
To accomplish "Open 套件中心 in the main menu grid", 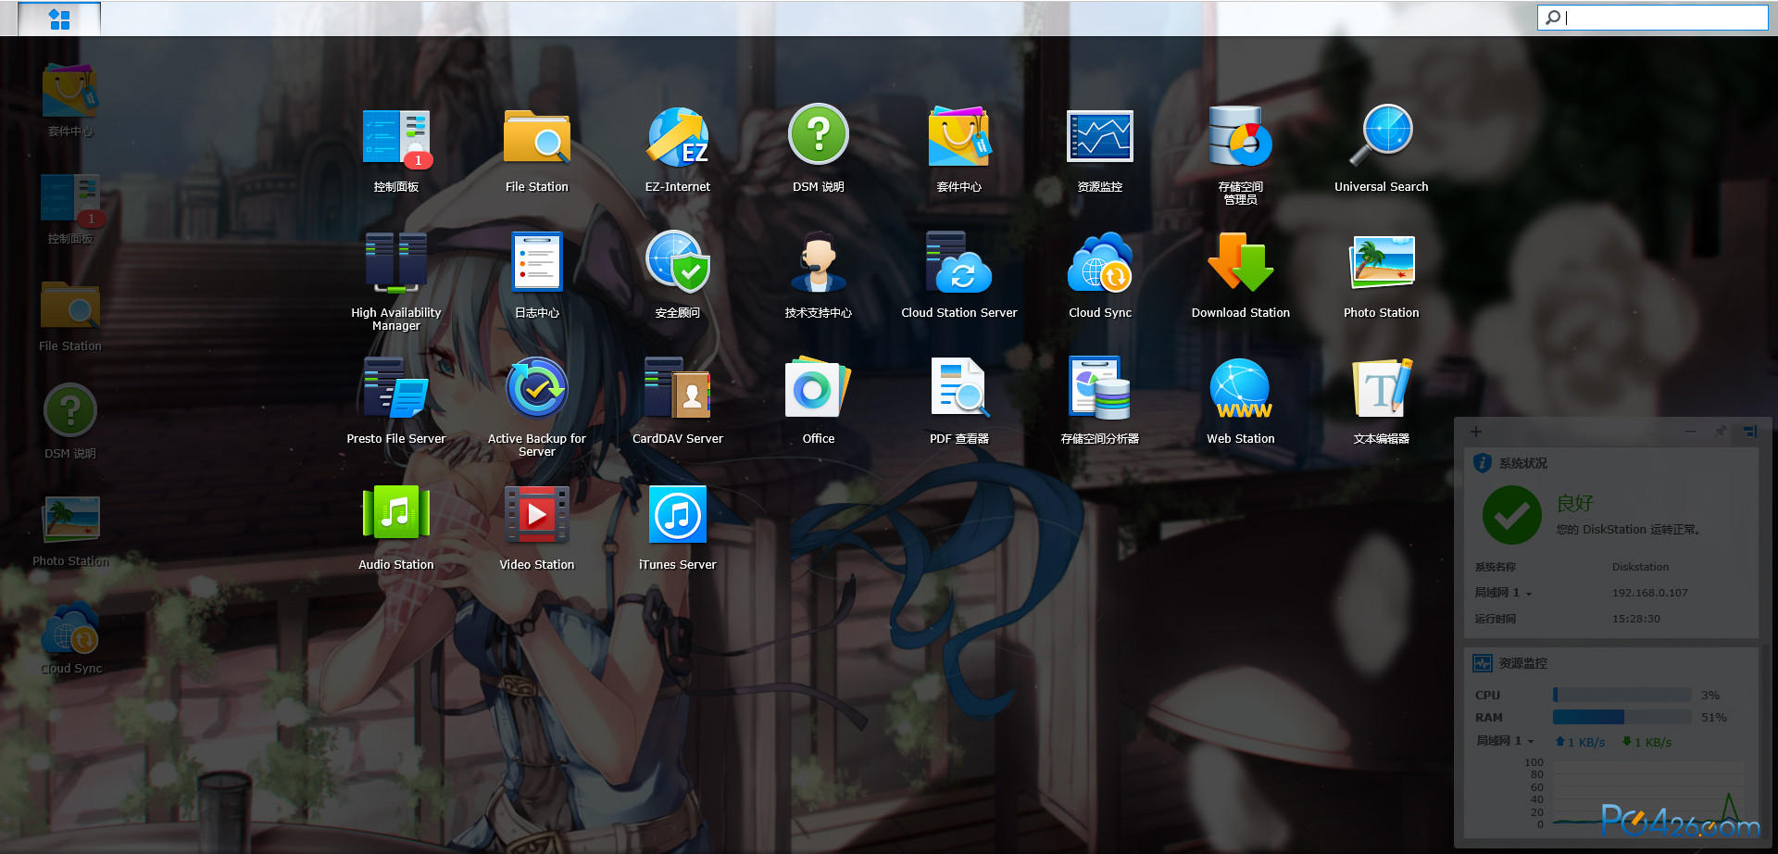I will [x=959, y=137].
